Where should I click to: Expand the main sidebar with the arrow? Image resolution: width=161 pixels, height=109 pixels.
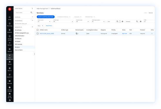13,9
